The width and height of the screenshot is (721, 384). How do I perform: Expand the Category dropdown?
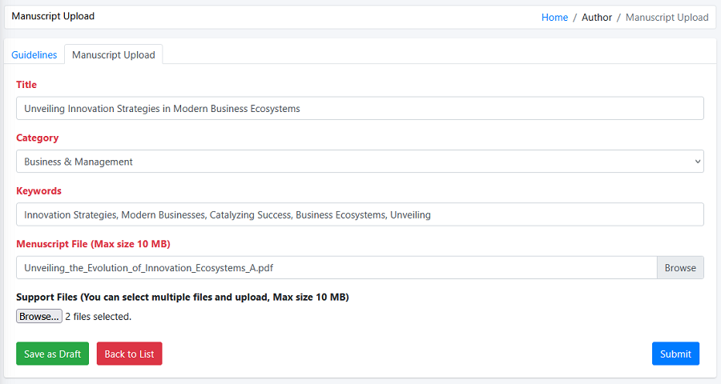[360, 162]
